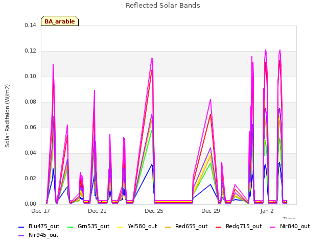Click the Dec 21 x-axis tick label

pos(97,211)
